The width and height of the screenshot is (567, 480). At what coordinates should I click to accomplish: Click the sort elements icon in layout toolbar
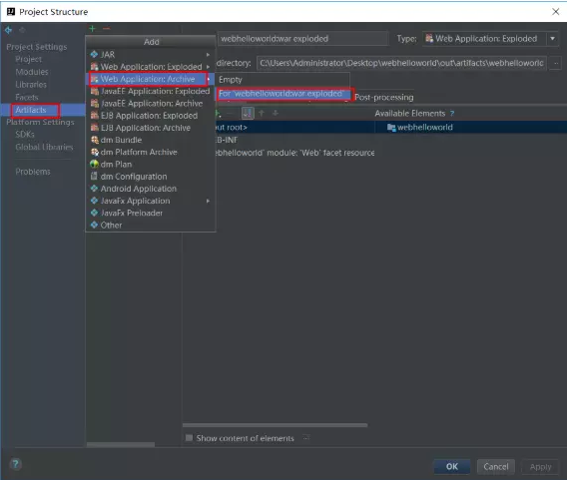coord(248,113)
